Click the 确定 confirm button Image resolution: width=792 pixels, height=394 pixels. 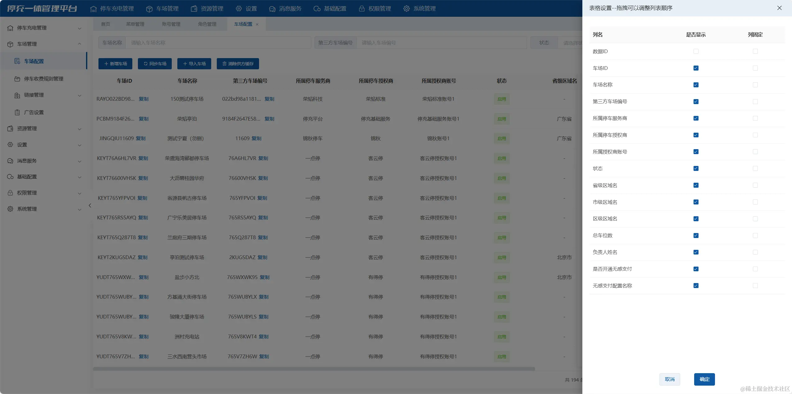pyautogui.click(x=704, y=379)
